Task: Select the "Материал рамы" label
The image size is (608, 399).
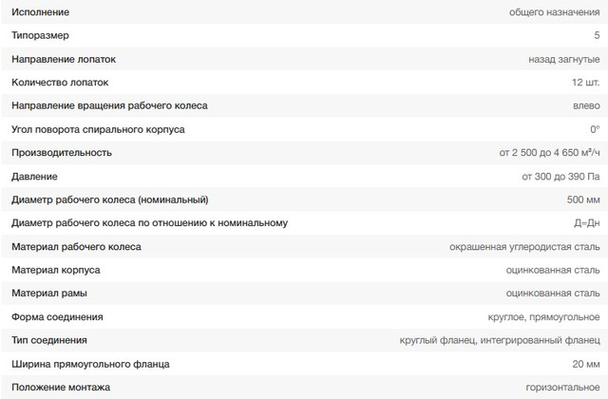Action: click(50, 294)
